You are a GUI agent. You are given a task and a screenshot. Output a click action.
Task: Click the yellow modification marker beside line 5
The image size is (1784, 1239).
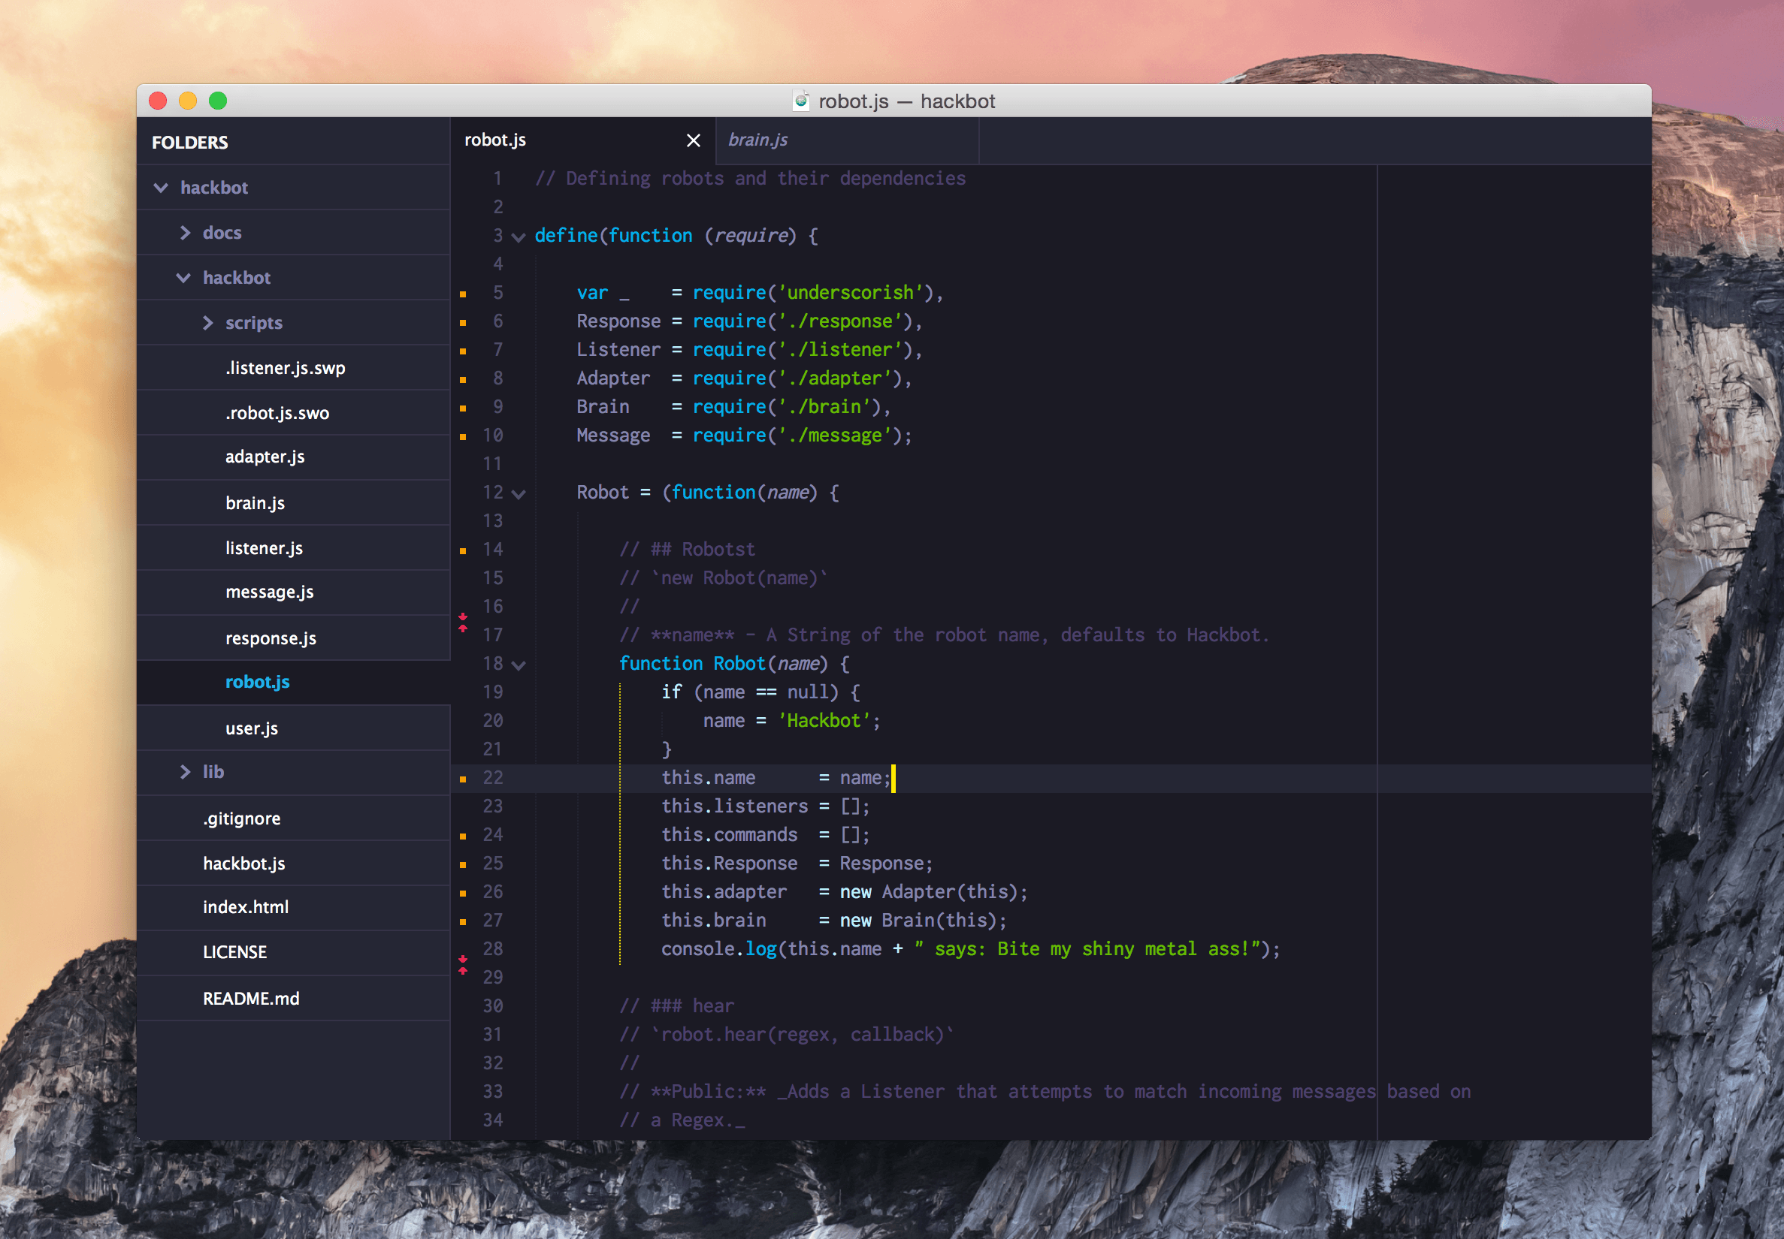click(464, 293)
